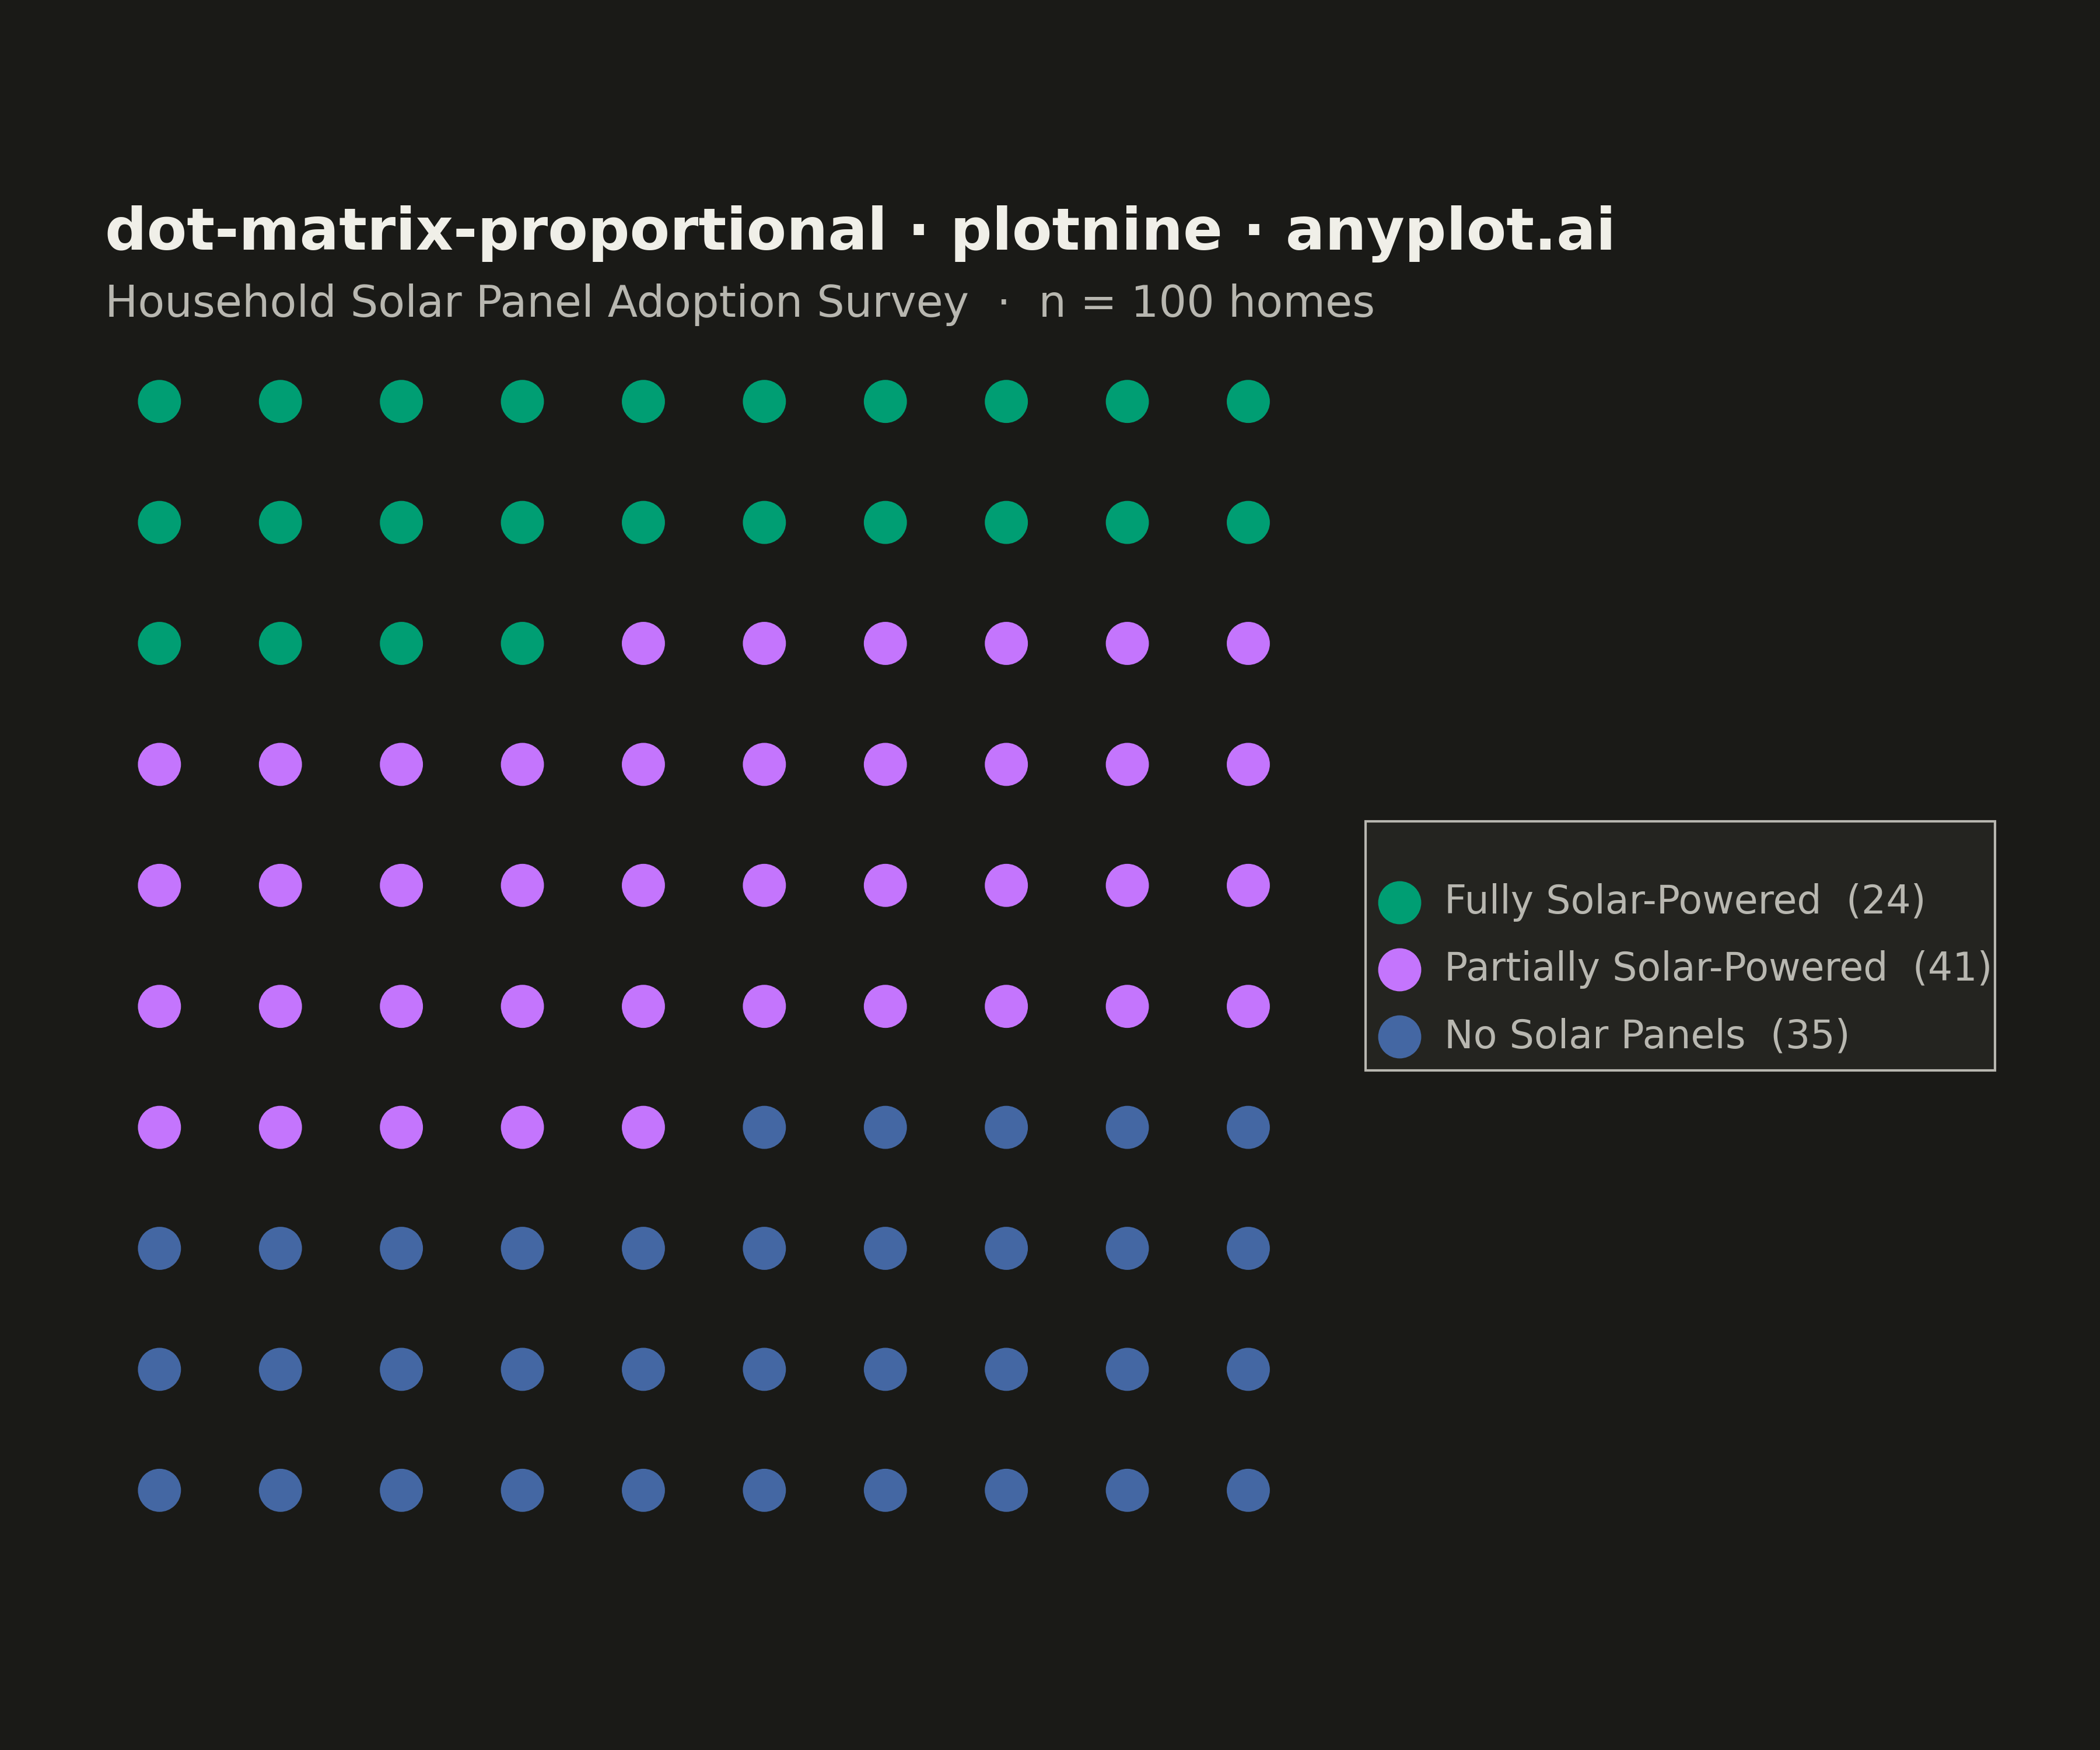Image resolution: width=2100 pixels, height=1750 pixels.
Task: Click the last purple dot in the sixth row
Action: (1248, 1006)
